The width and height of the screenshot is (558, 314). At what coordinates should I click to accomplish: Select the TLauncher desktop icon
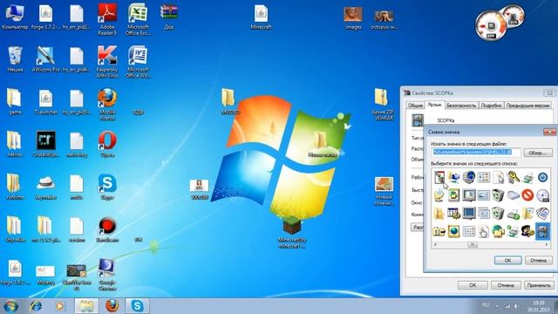45,102
